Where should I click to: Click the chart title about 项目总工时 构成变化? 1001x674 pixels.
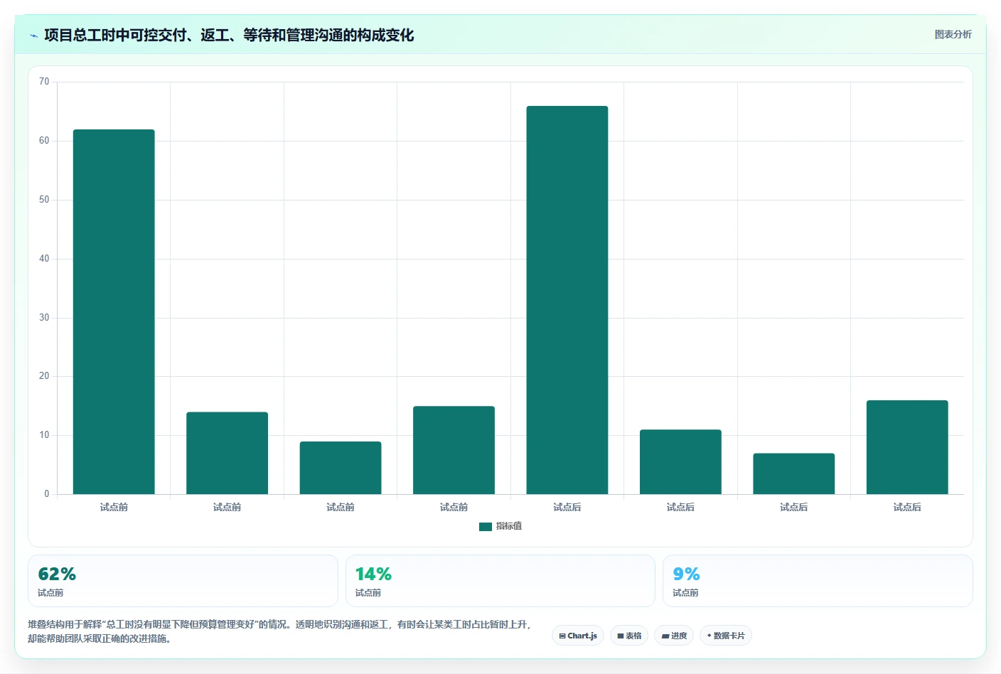coord(229,35)
